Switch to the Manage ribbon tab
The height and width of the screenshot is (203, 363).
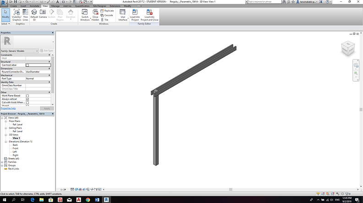pyautogui.click(x=55, y=6)
